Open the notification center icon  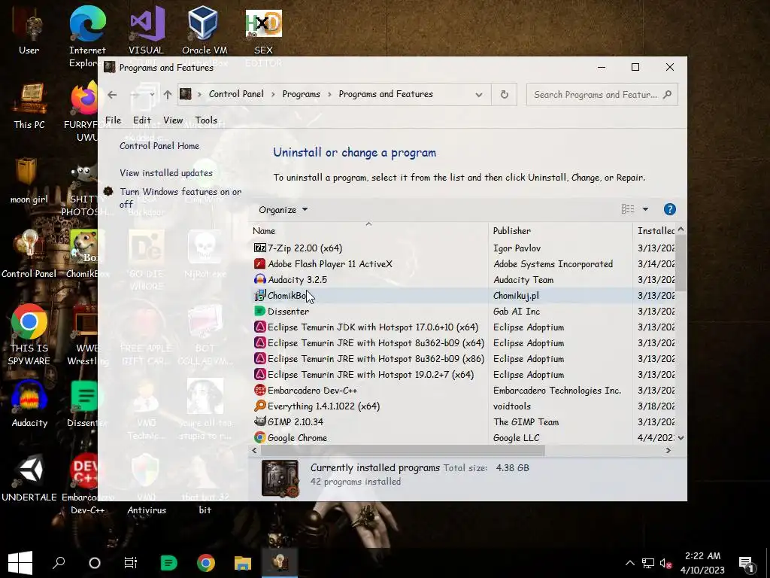point(747,563)
